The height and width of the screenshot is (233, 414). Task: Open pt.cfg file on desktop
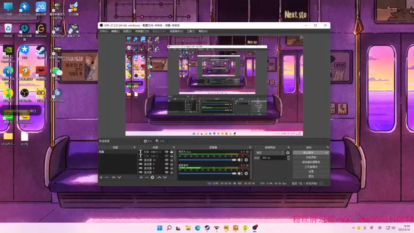[x=24, y=138]
